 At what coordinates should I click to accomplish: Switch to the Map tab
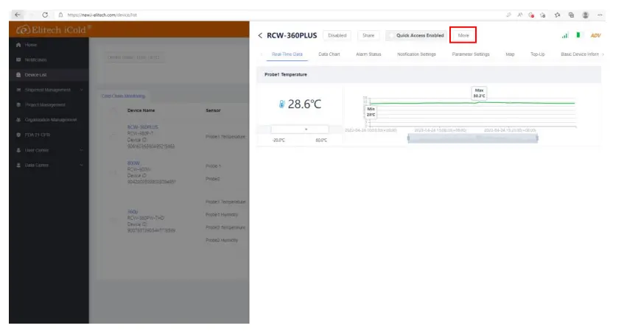point(510,54)
